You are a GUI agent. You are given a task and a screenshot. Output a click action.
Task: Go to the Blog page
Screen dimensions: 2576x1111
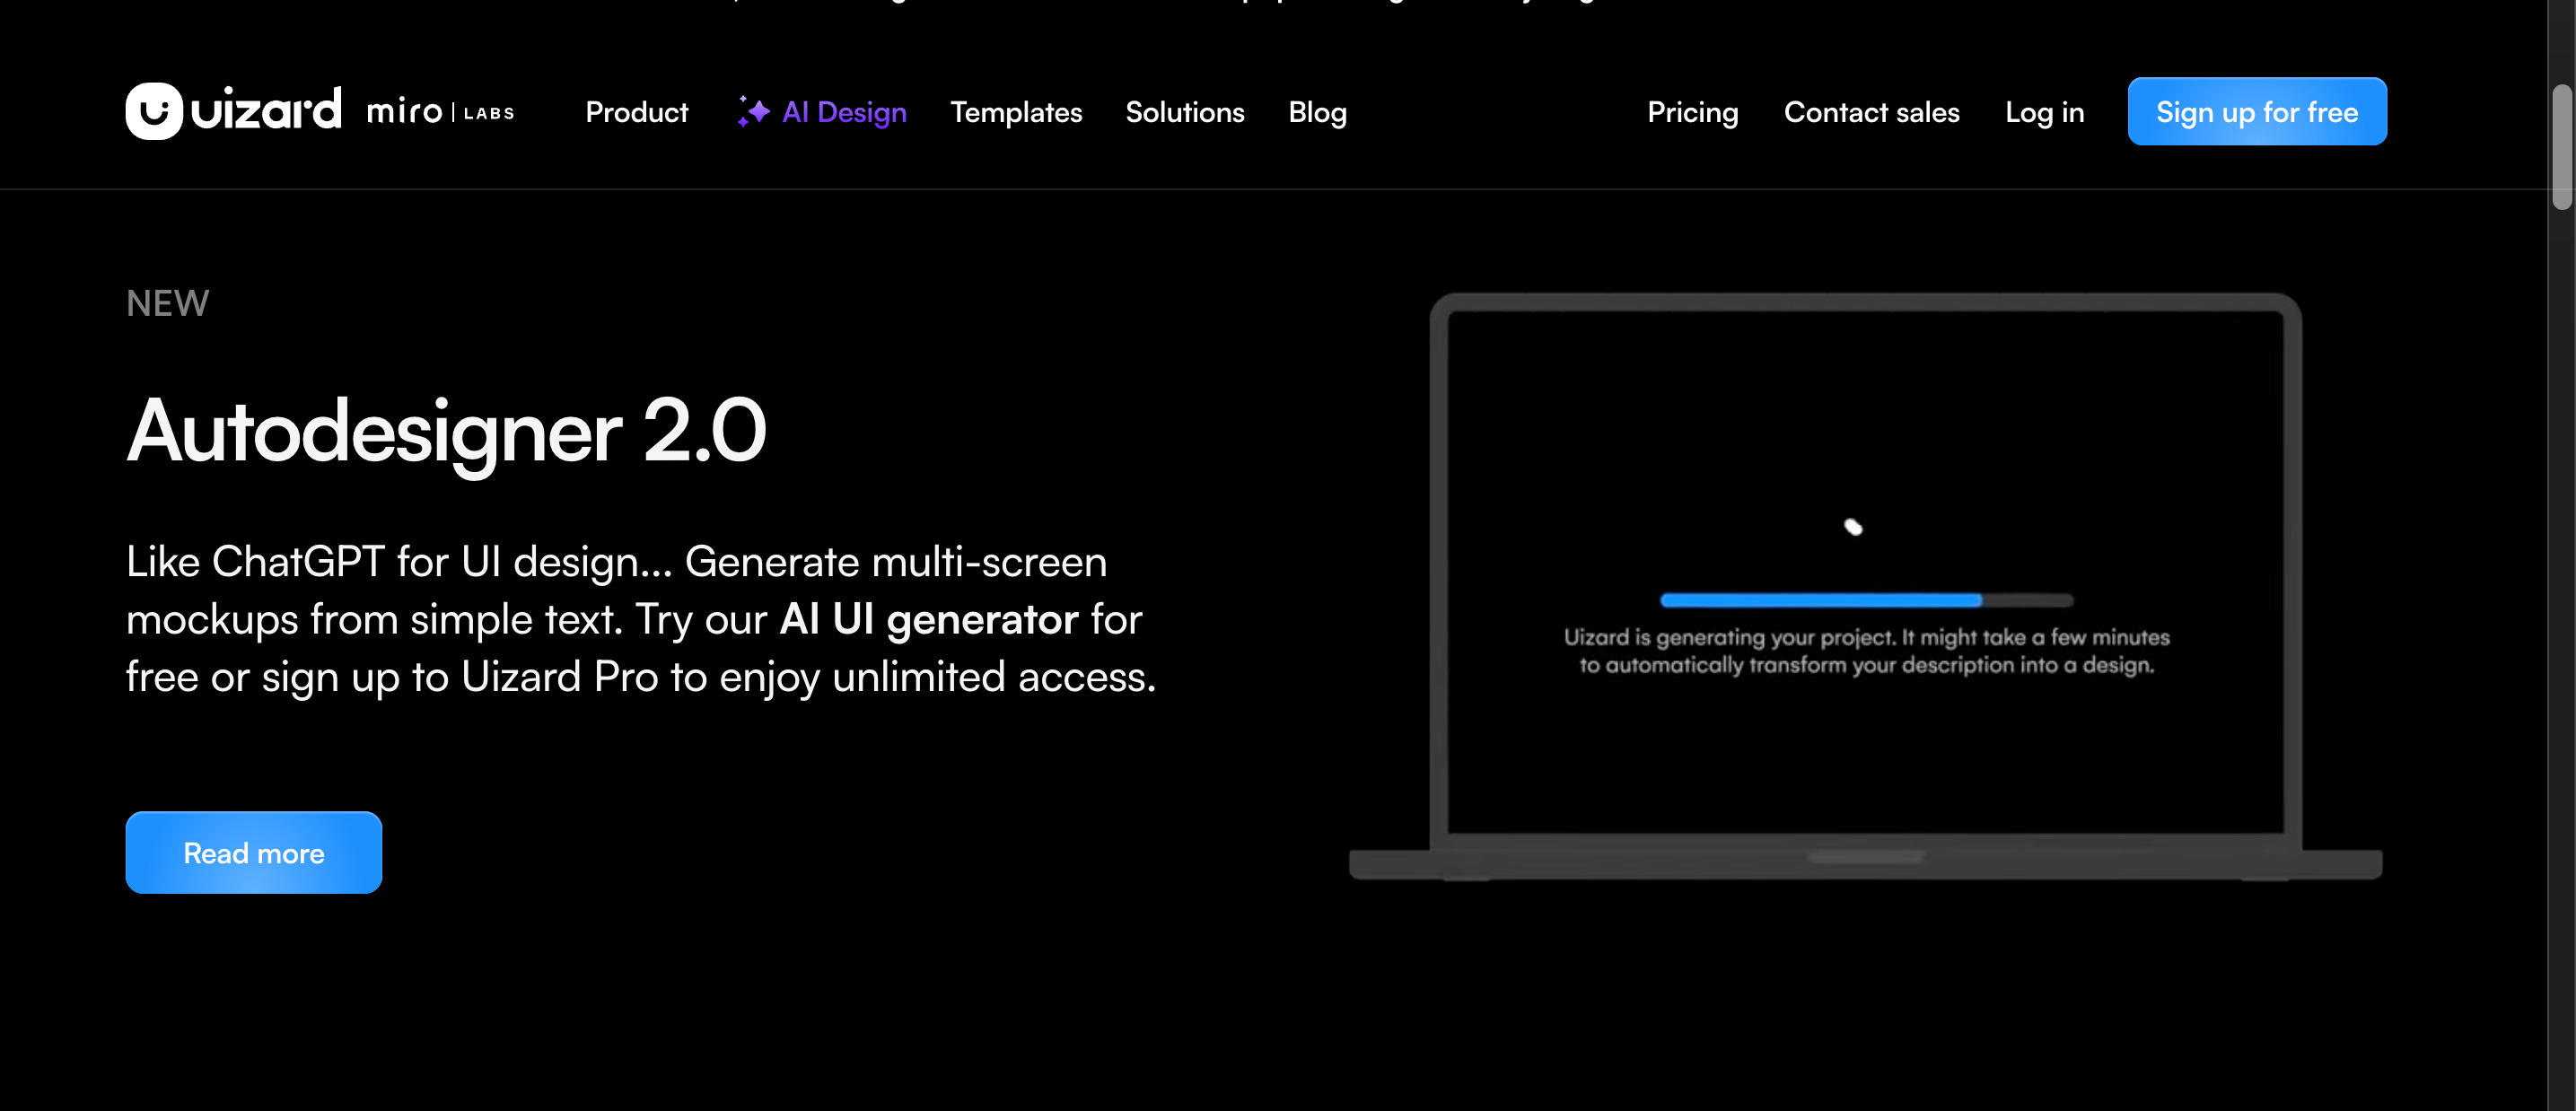tap(1316, 112)
